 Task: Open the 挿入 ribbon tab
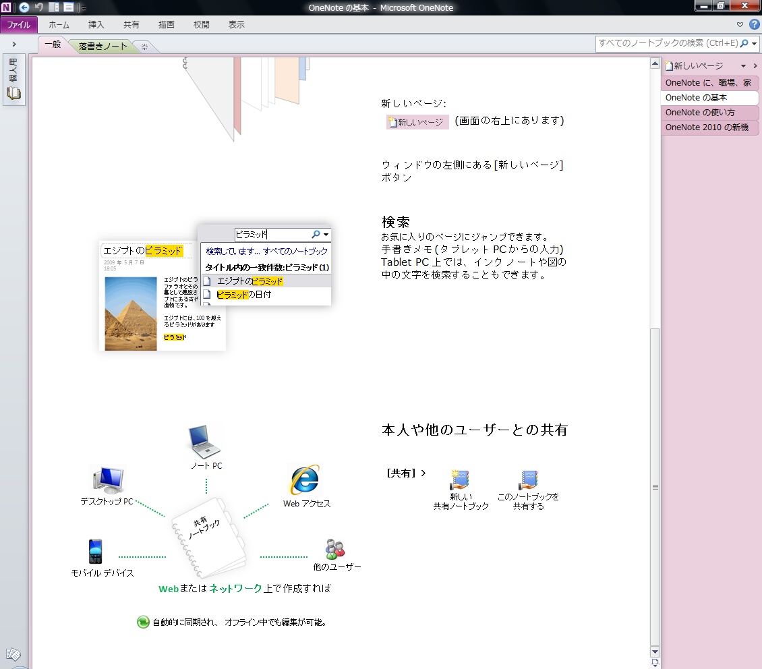tap(96, 25)
